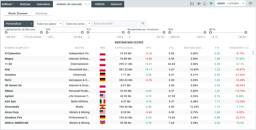
Task: Close the Análisis de mercado tab
Action: (x=89, y=4)
